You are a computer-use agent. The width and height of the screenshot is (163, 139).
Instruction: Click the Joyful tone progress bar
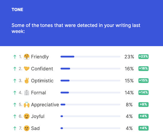pos(90,116)
